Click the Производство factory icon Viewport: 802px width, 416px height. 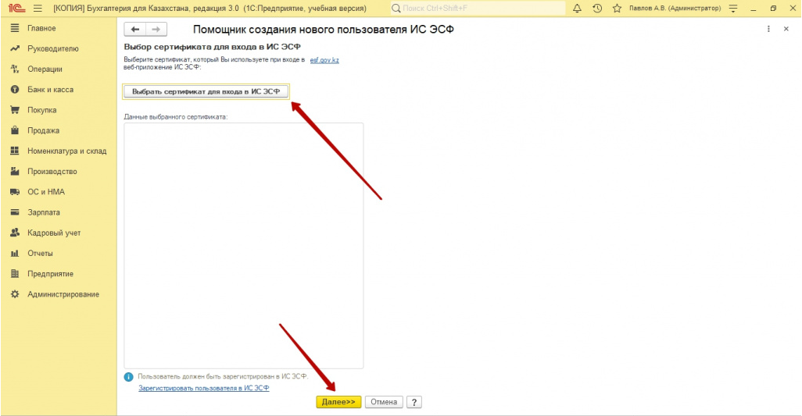[15, 171]
